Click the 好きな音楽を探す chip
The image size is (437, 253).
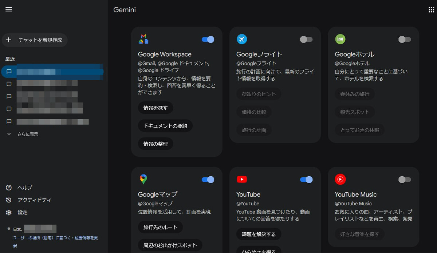[359, 234]
